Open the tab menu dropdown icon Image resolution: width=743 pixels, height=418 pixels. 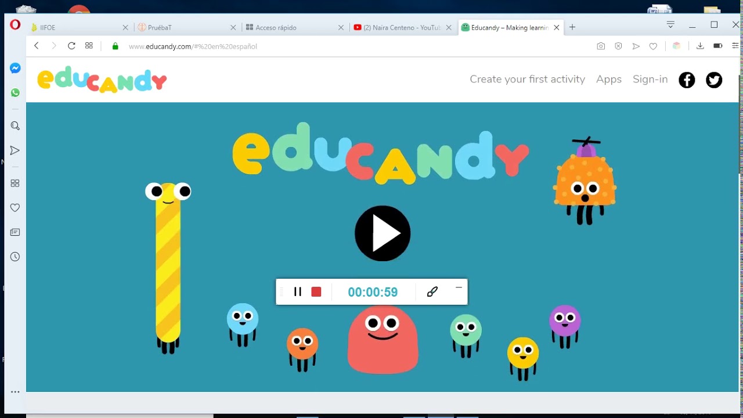pos(670,24)
